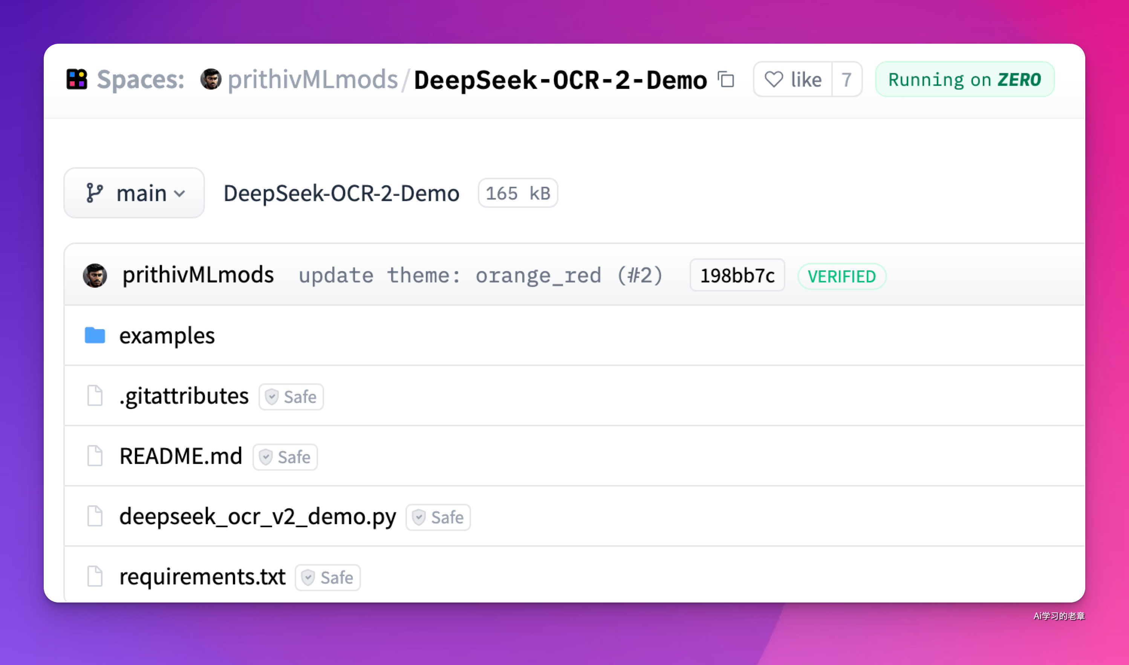Image resolution: width=1129 pixels, height=665 pixels.
Task: Click the VERIFIED commit badge
Action: click(841, 276)
